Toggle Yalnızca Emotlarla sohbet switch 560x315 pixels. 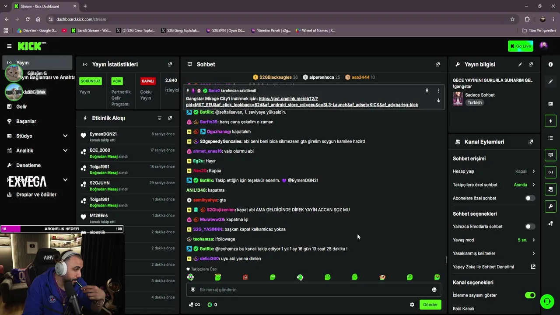pyautogui.click(x=530, y=227)
